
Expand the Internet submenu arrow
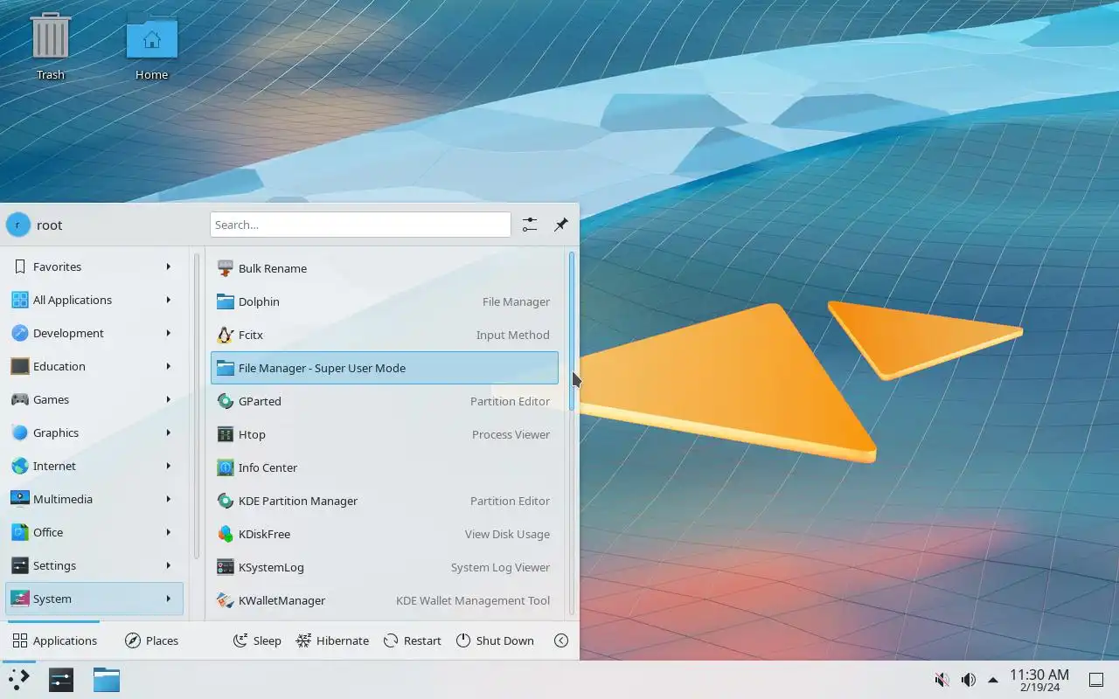pos(168,466)
